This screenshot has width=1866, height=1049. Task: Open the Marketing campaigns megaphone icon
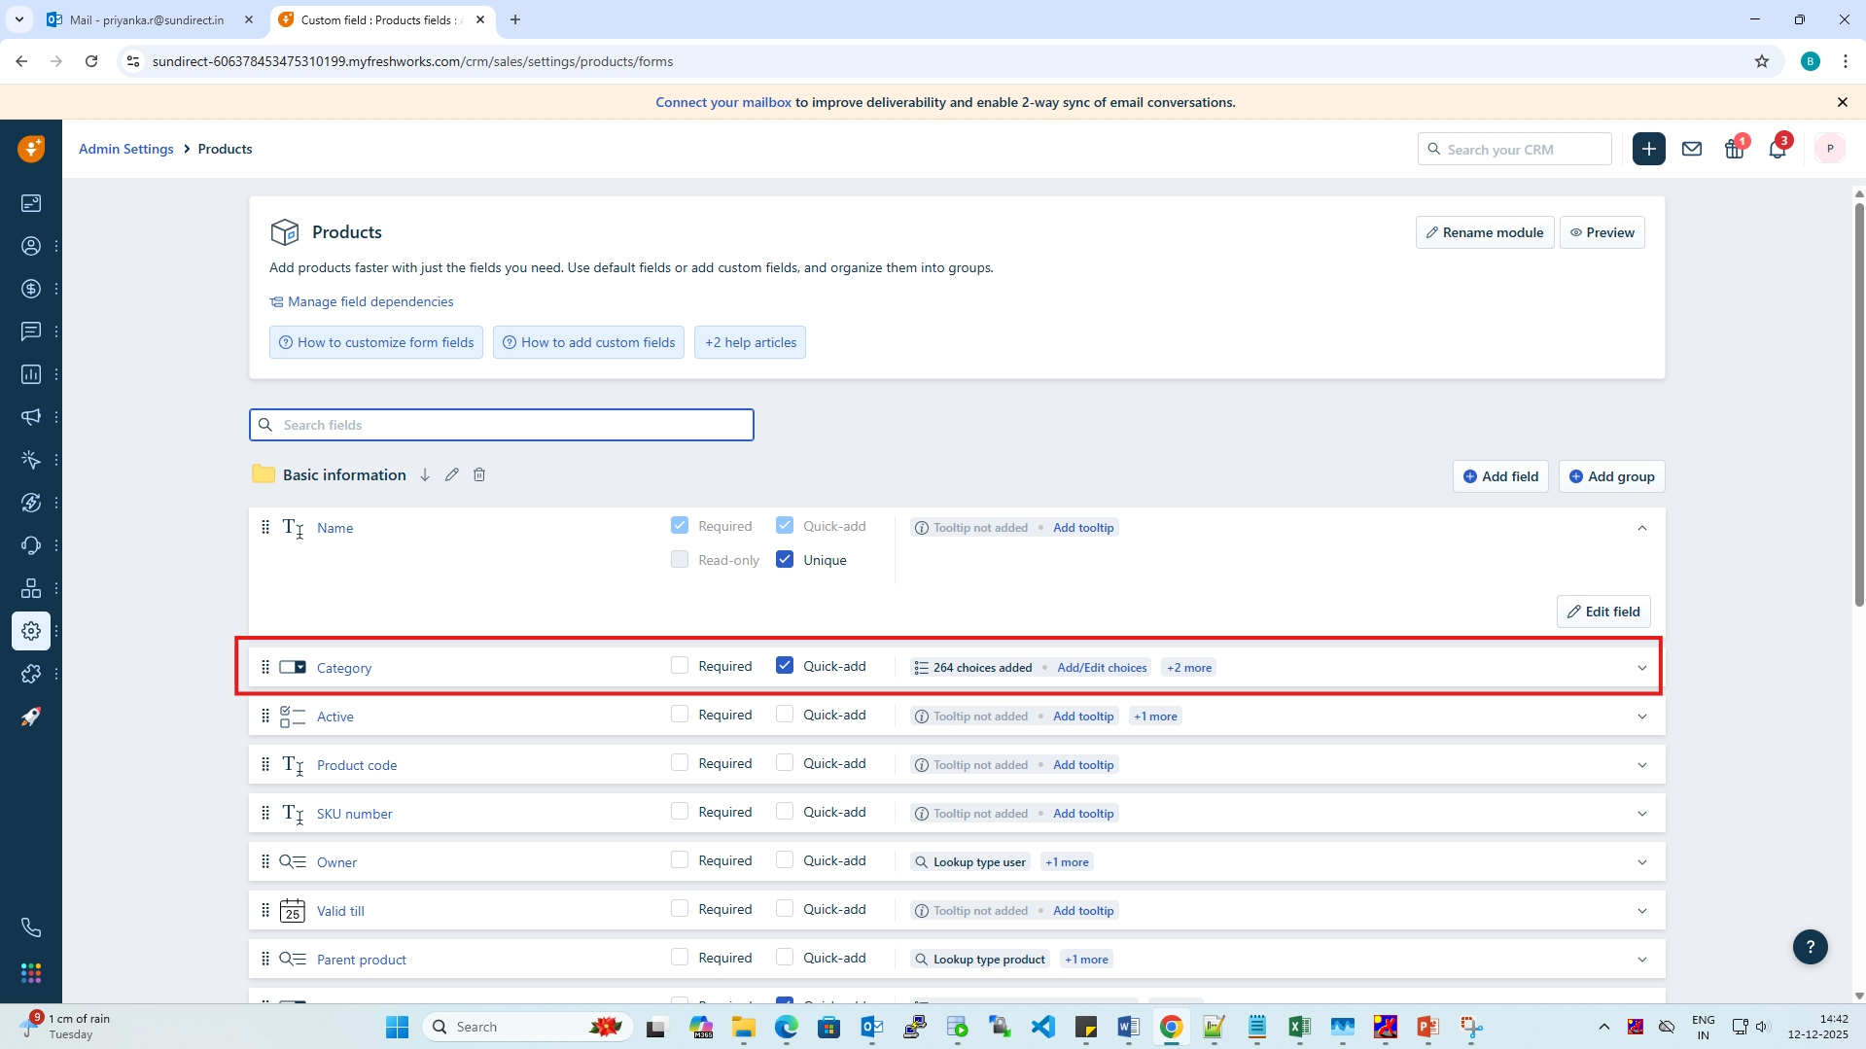click(31, 417)
